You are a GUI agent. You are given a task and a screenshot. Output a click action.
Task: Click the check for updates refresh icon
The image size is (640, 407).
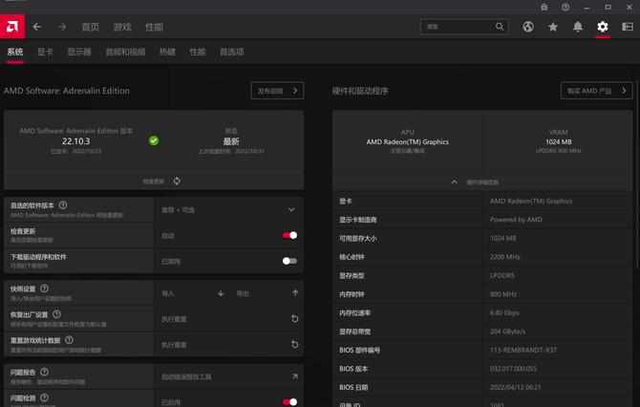[177, 181]
